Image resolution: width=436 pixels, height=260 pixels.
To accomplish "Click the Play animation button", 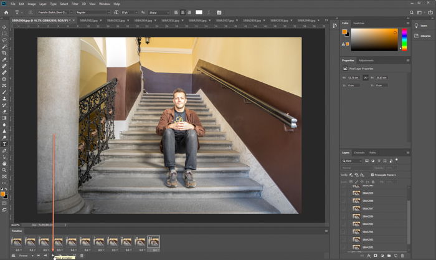I will pos(52,255).
